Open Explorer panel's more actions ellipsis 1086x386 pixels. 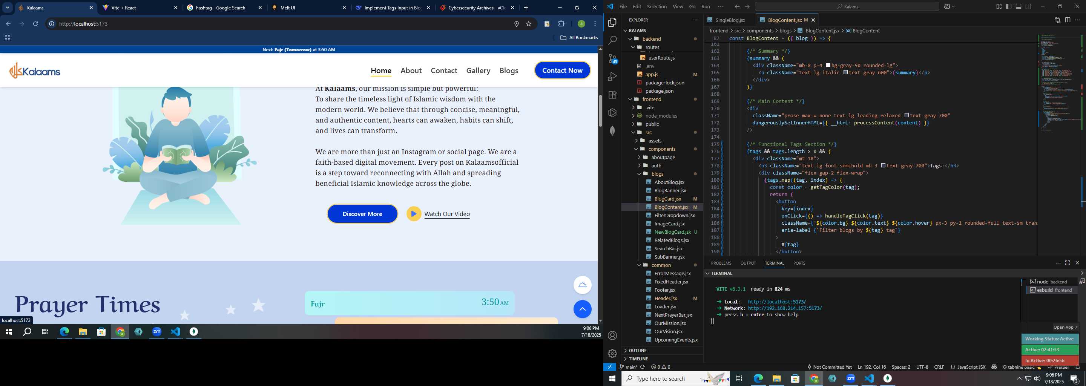click(695, 20)
